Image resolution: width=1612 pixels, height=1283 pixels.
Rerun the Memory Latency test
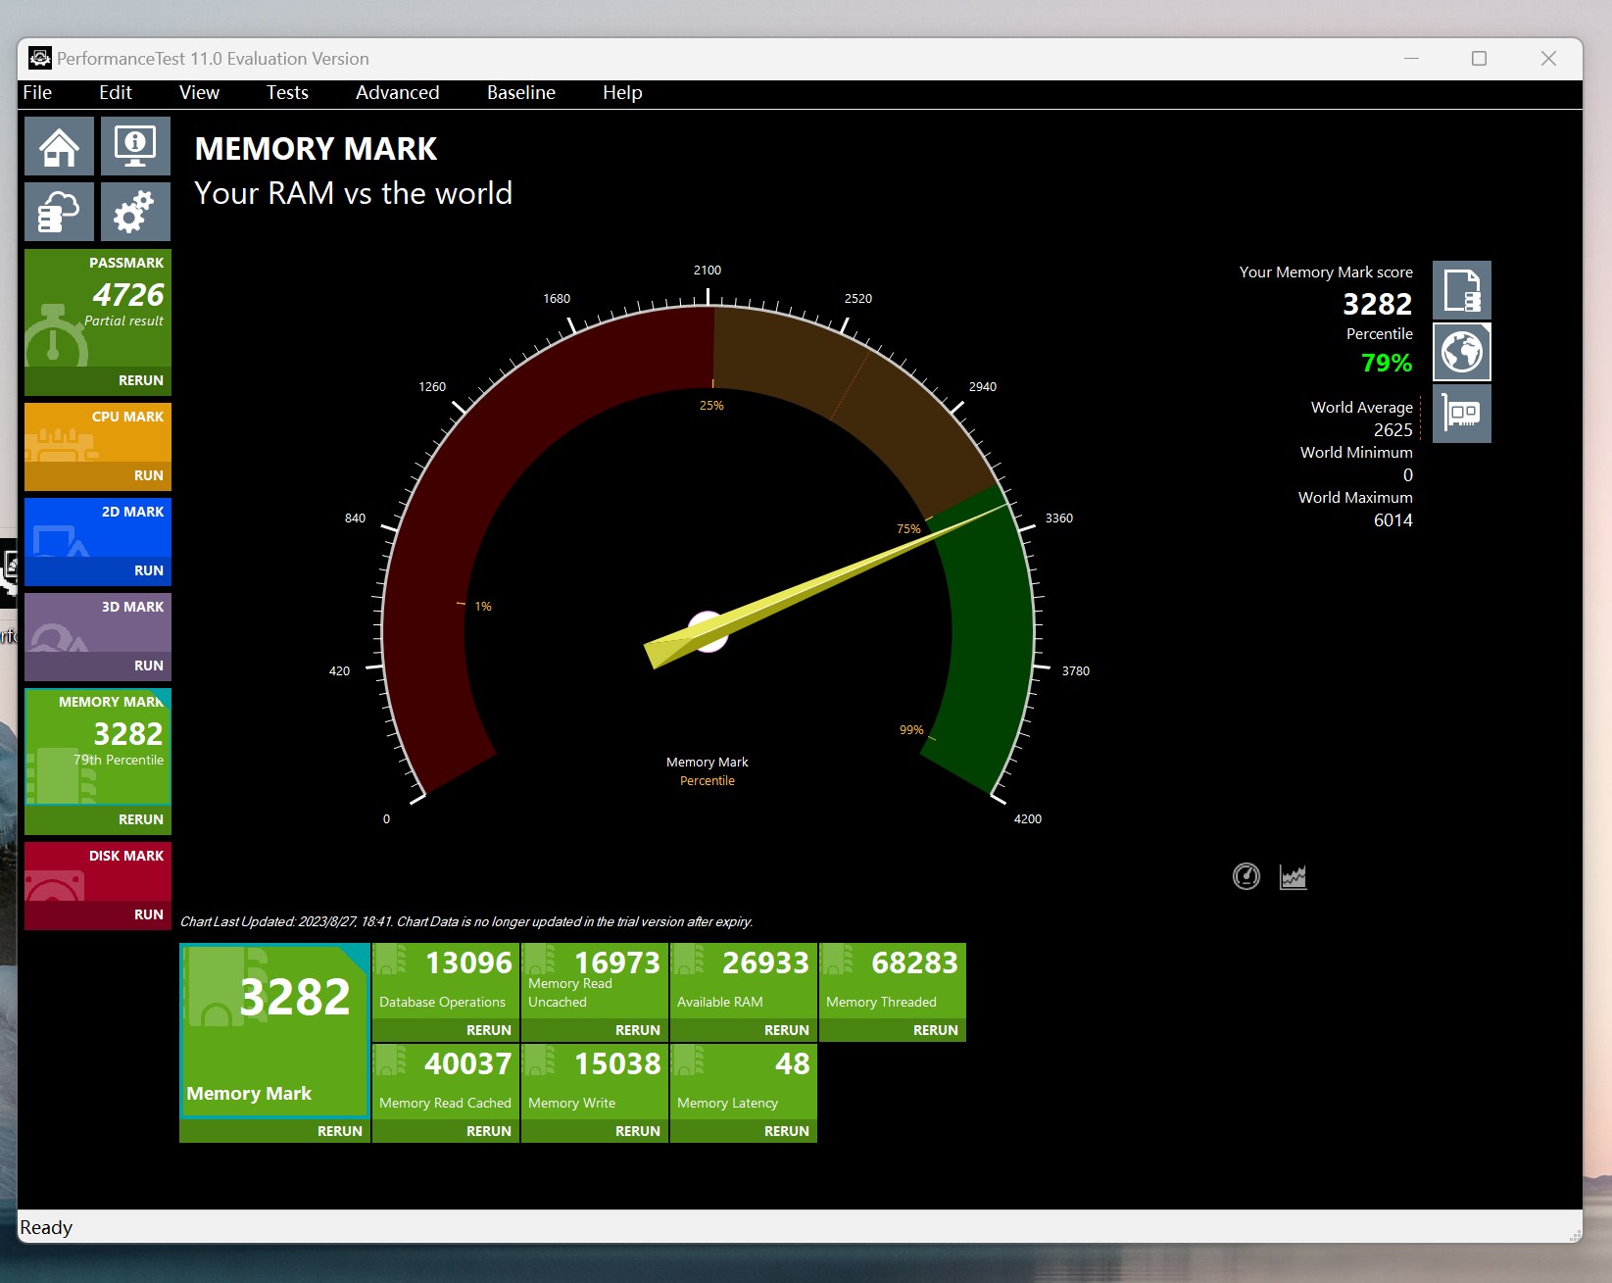(786, 1131)
